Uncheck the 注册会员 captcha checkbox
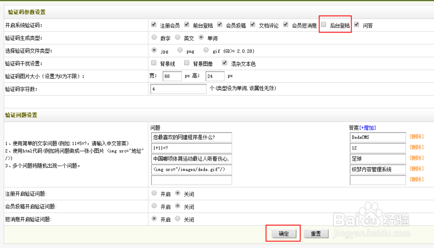The width and height of the screenshot is (434, 248). (154, 25)
